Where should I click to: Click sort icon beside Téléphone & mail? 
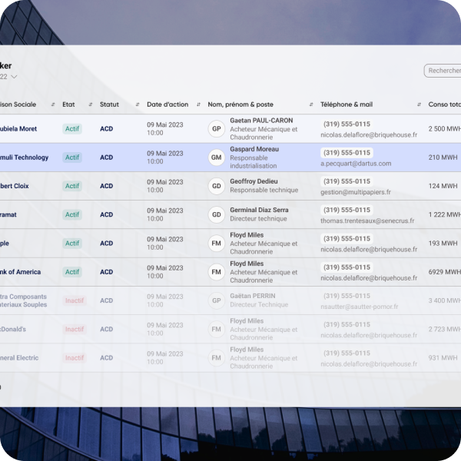pos(419,104)
